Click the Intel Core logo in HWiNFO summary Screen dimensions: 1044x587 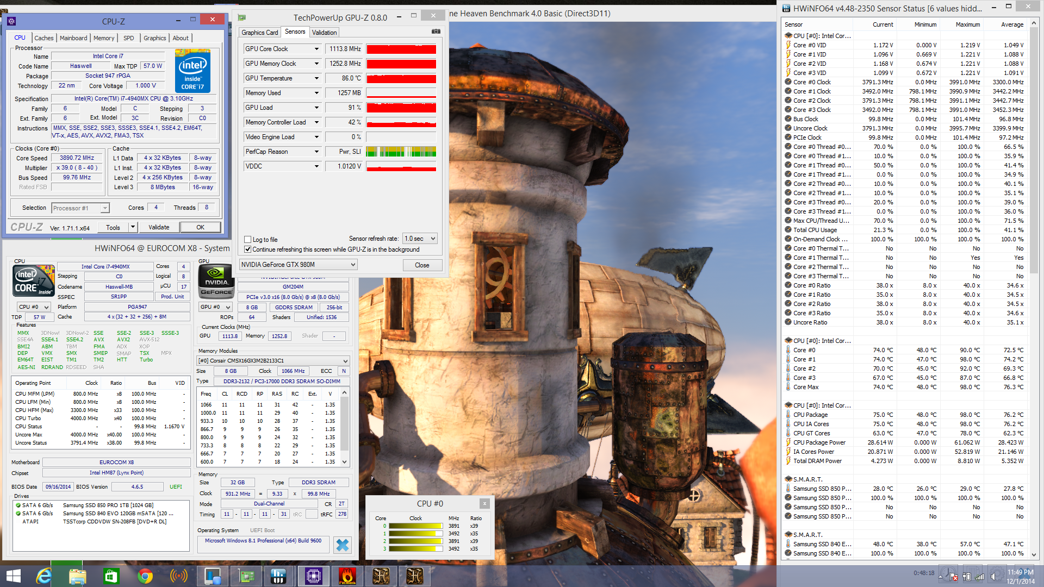pyautogui.click(x=34, y=280)
